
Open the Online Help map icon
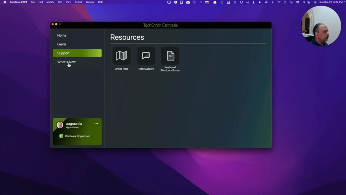(x=121, y=56)
